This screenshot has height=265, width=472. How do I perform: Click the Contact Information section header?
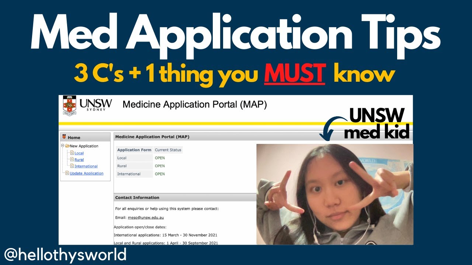coord(185,198)
